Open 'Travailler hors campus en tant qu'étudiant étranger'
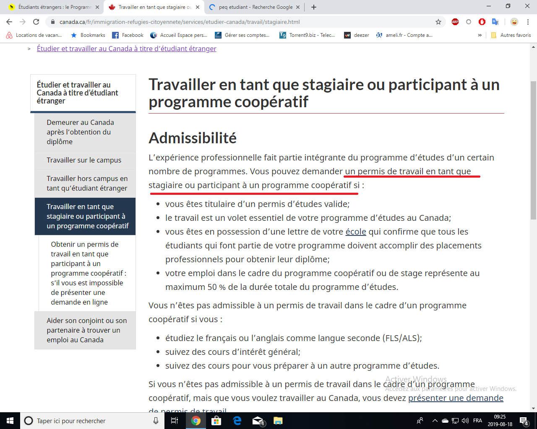Screen dimensions: 537x429 click(x=85, y=183)
